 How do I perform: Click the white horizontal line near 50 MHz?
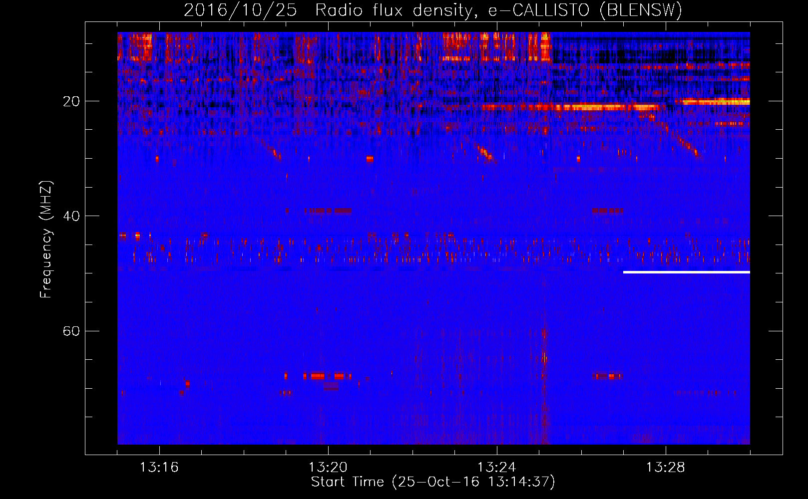click(x=687, y=272)
